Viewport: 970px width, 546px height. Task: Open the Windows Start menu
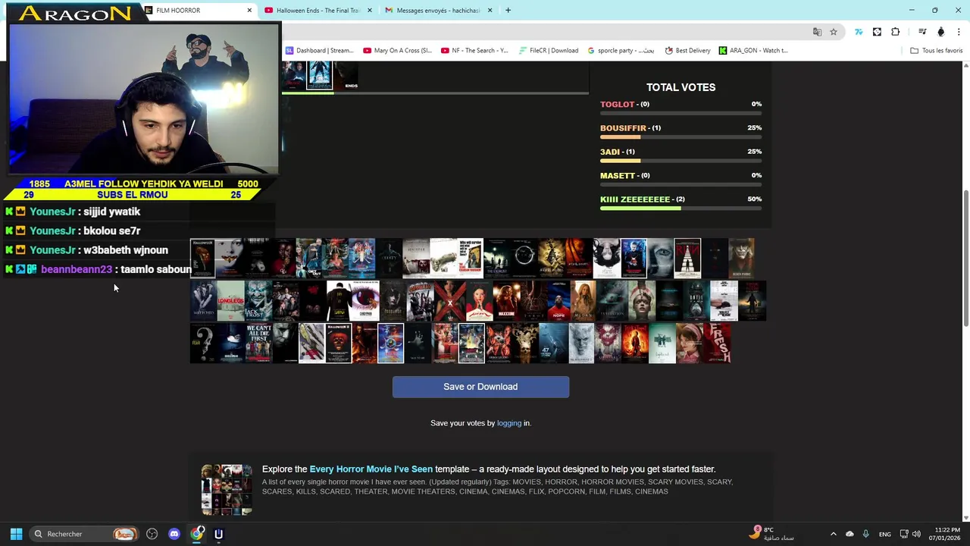pos(16,534)
